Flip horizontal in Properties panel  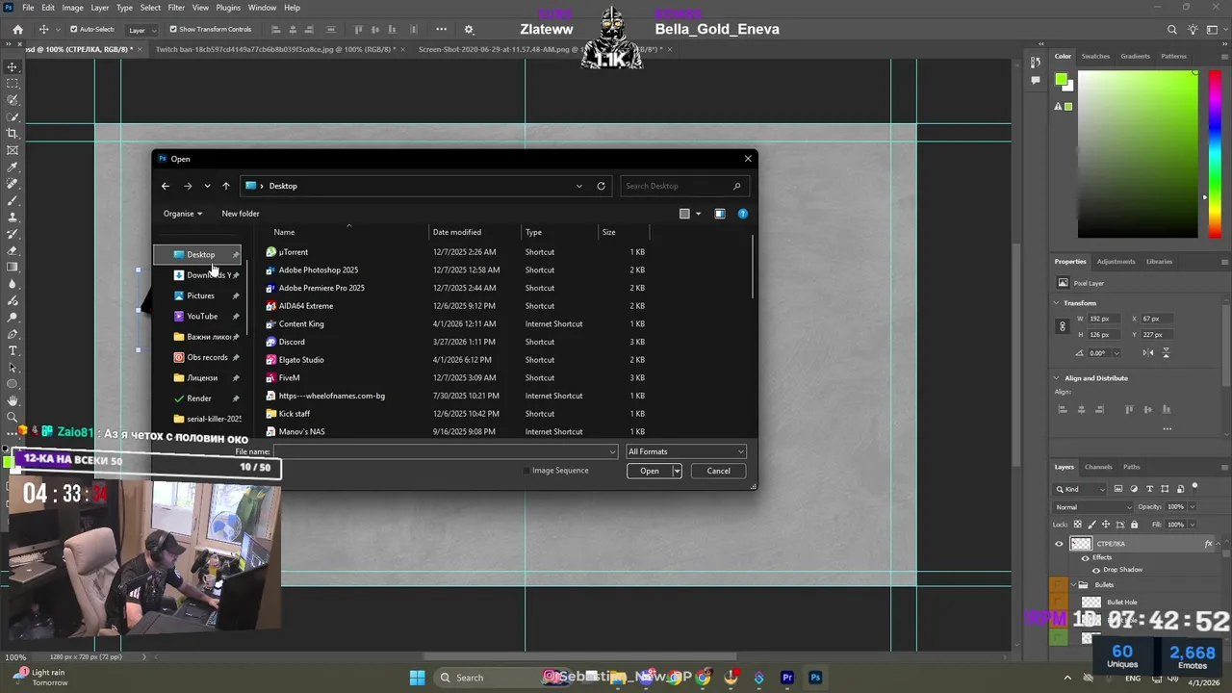coord(1149,352)
